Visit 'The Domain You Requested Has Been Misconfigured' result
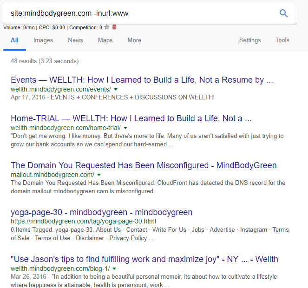 point(144,165)
